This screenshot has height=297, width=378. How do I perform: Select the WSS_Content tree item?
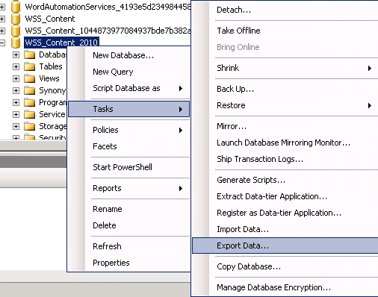50,19
